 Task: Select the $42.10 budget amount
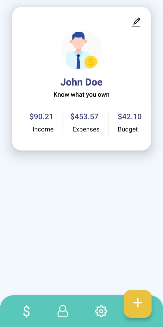click(x=130, y=117)
